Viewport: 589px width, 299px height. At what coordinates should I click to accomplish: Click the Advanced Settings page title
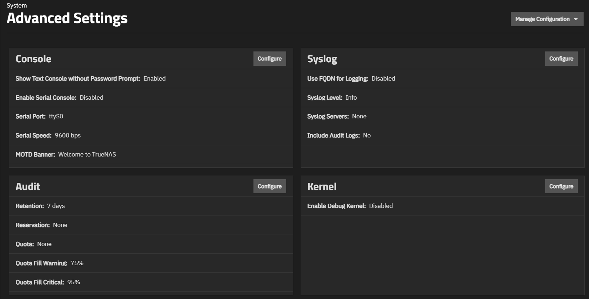(67, 18)
